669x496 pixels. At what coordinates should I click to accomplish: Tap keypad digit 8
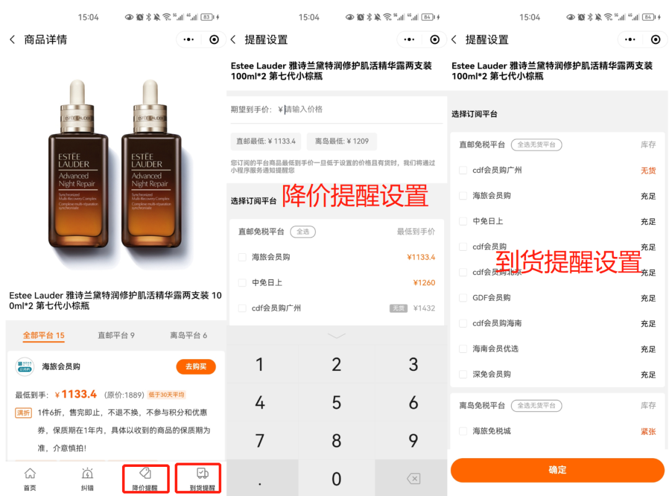point(336,440)
